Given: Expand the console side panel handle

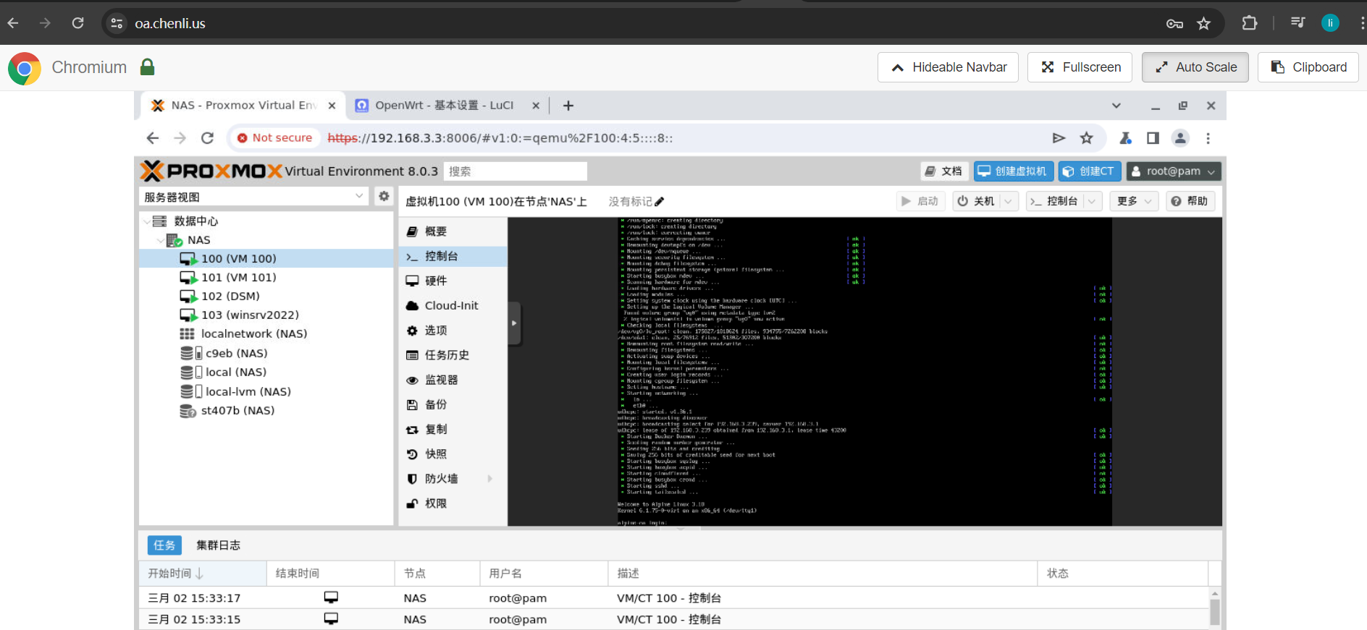Looking at the screenshot, I should [514, 323].
